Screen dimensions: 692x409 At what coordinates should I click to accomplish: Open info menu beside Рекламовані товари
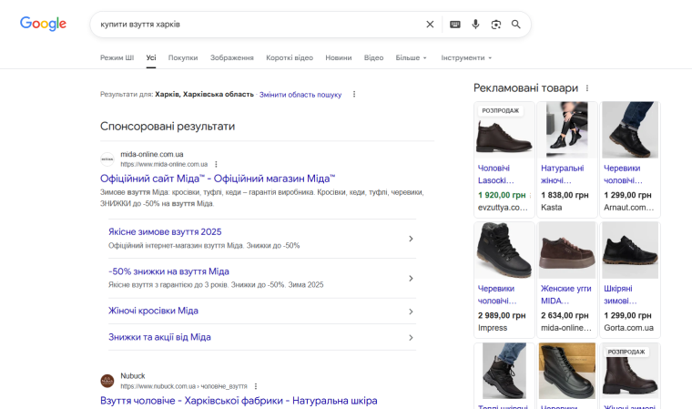587,88
